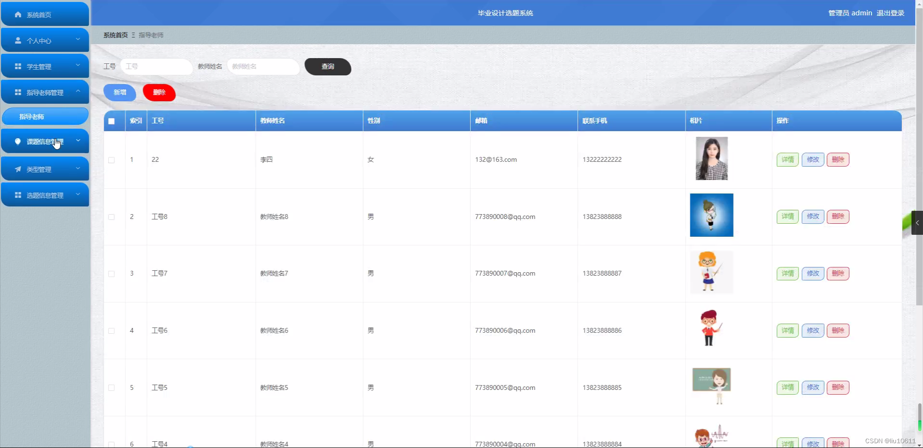
Task: Open the 类型管理 sidebar menu
Action: coord(45,169)
